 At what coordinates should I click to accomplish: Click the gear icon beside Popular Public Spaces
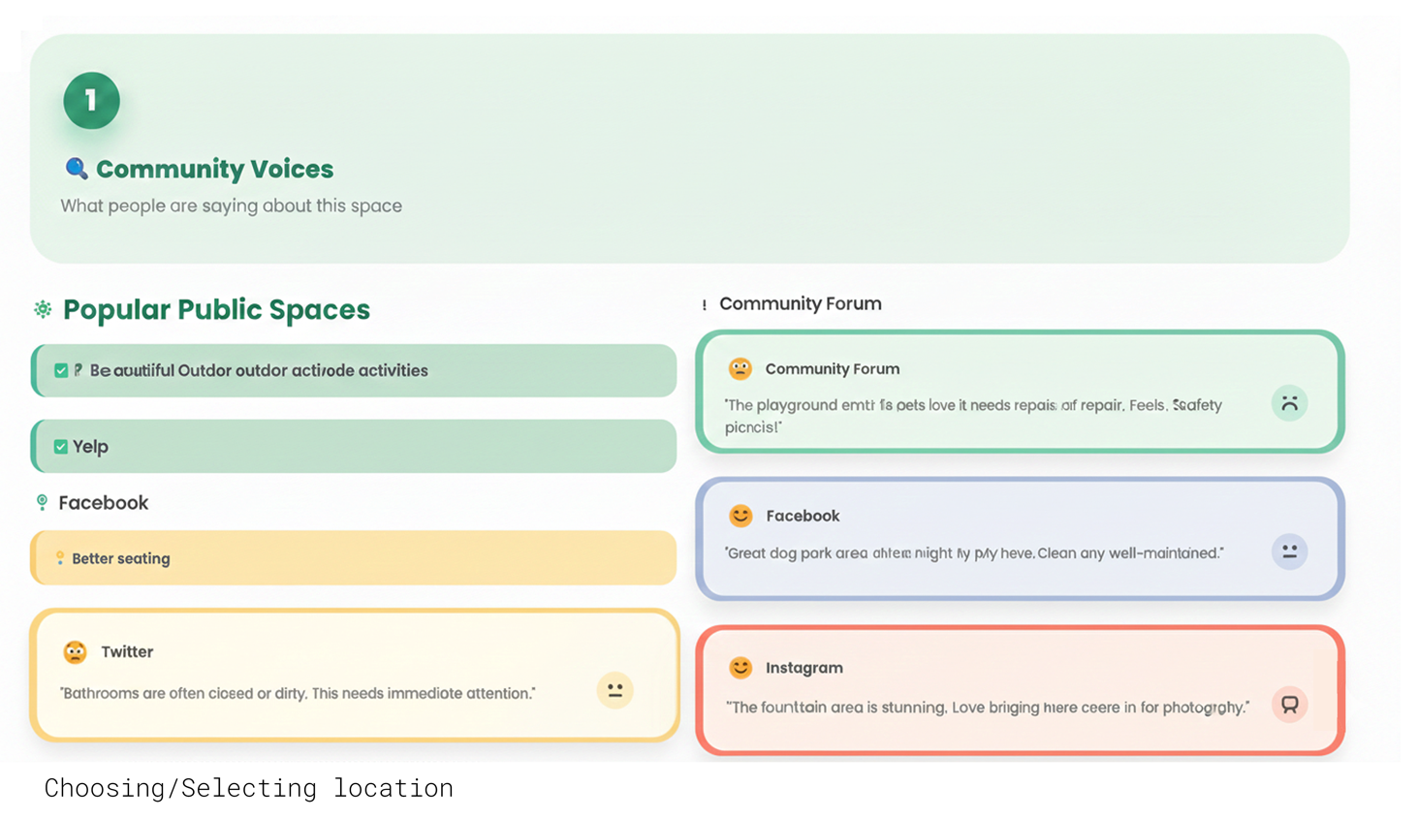point(43,309)
